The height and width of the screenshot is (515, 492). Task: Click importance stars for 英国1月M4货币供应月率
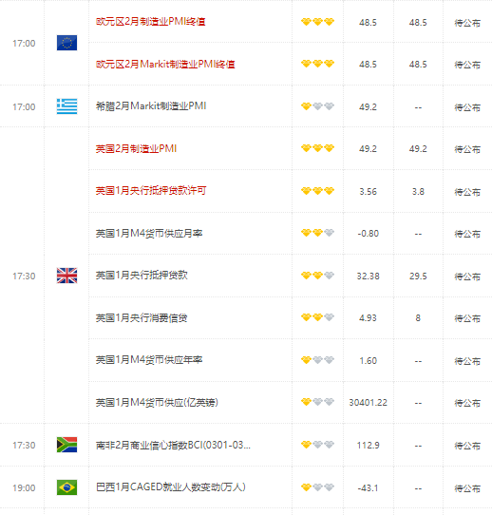(x=318, y=233)
